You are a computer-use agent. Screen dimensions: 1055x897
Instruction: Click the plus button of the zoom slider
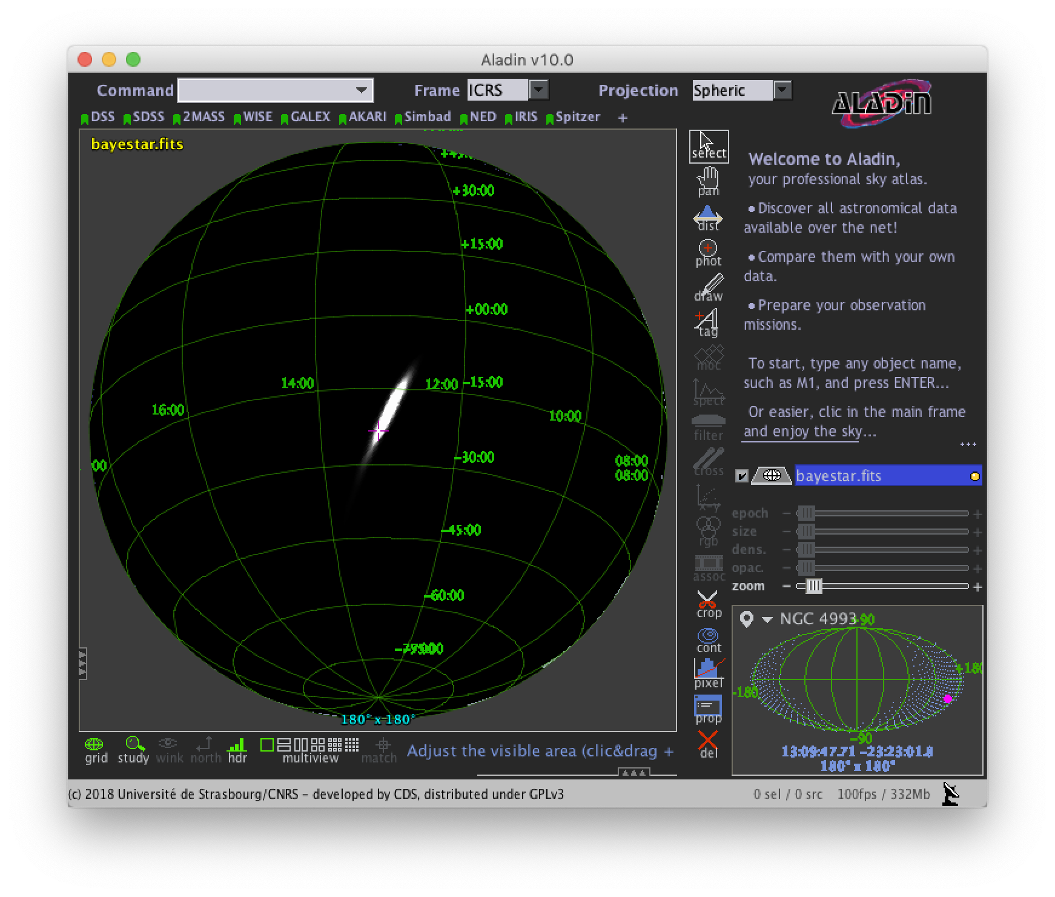977,587
